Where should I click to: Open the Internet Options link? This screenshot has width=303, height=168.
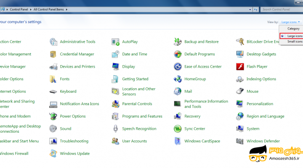[x=13, y=92]
